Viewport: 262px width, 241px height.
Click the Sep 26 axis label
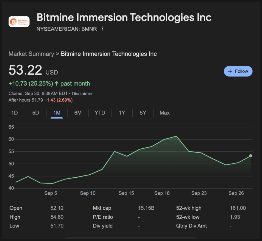coord(236,193)
